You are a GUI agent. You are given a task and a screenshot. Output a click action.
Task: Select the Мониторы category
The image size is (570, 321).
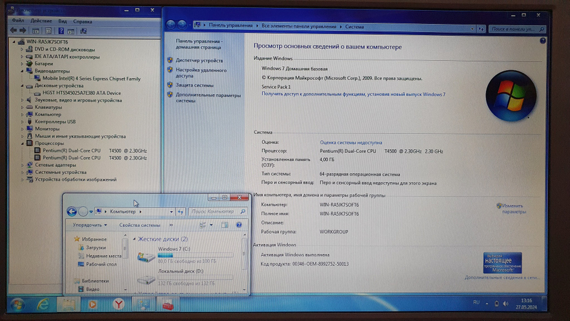(x=47, y=129)
